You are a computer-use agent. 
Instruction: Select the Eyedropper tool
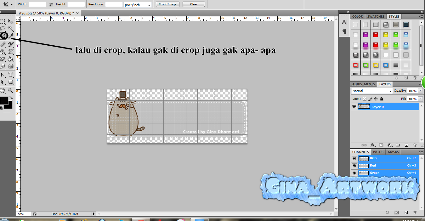click(11, 36)
